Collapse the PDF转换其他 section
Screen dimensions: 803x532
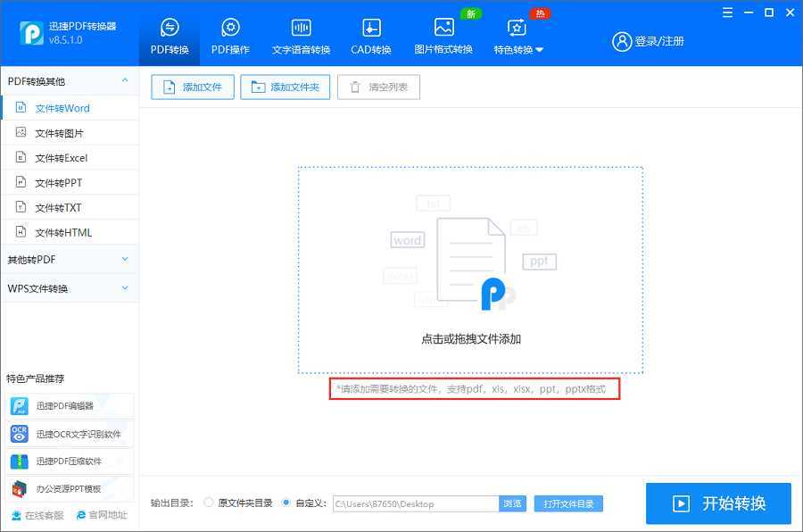click(69, 81)
